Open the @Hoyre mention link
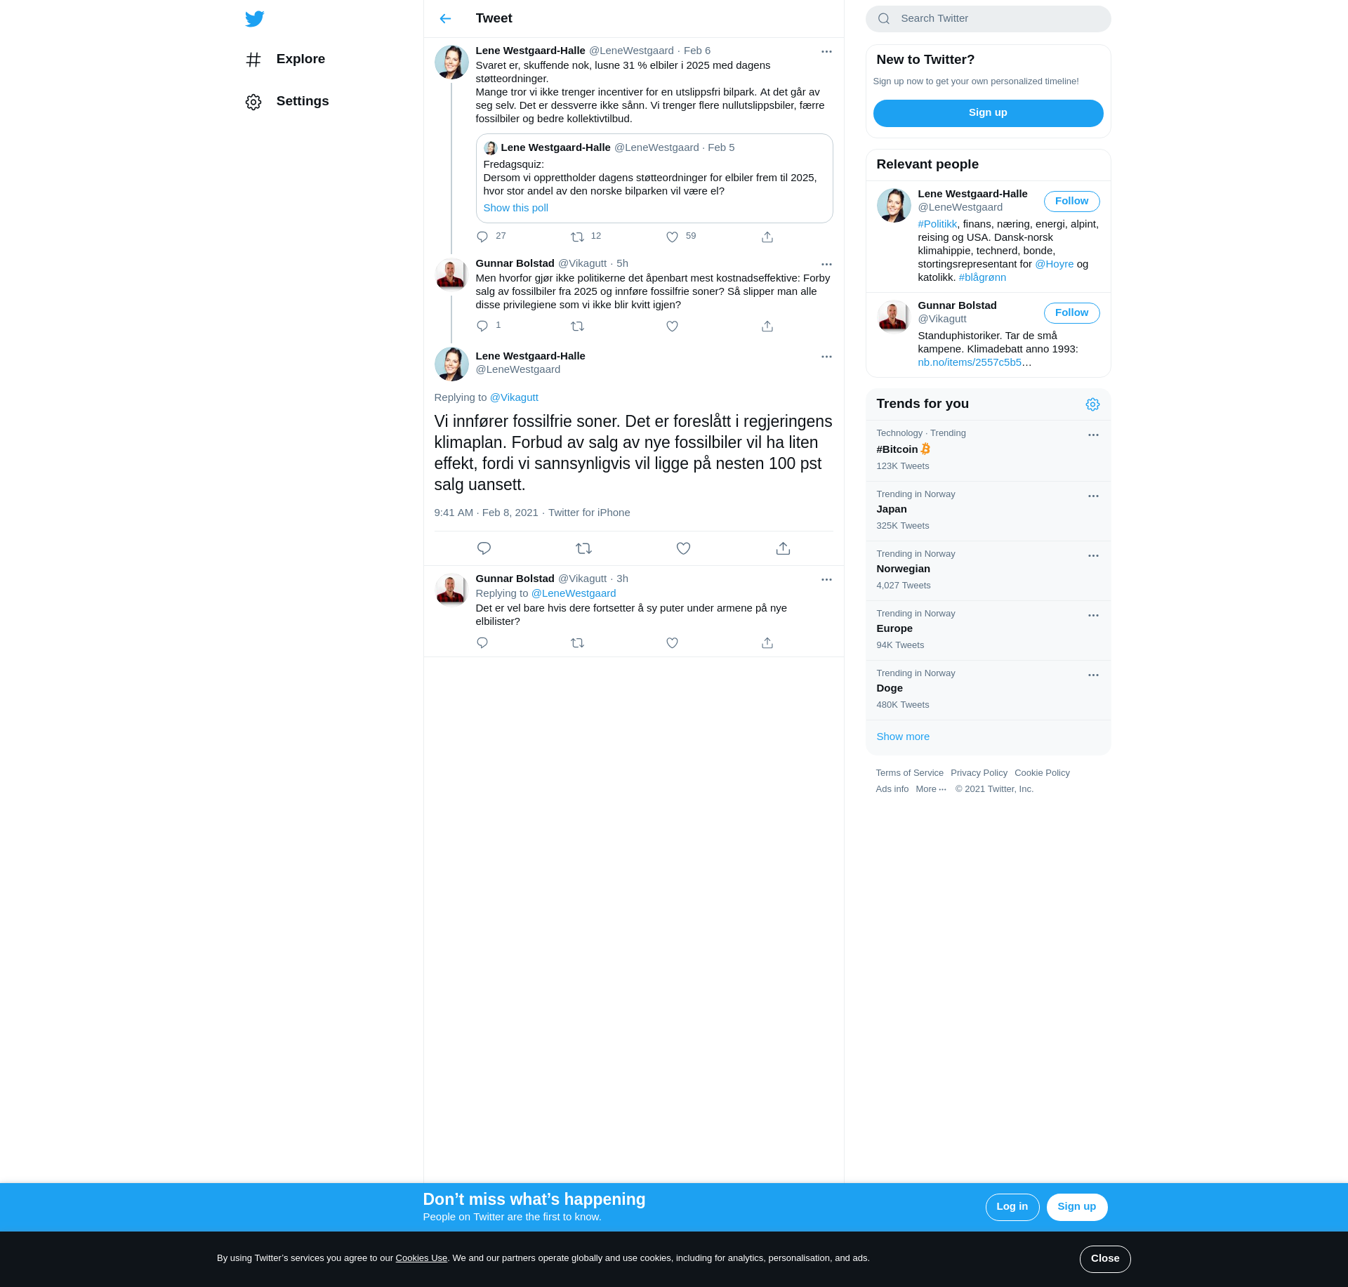The width and height of the screenshot is (1348, 1287). click(1054, 264)
